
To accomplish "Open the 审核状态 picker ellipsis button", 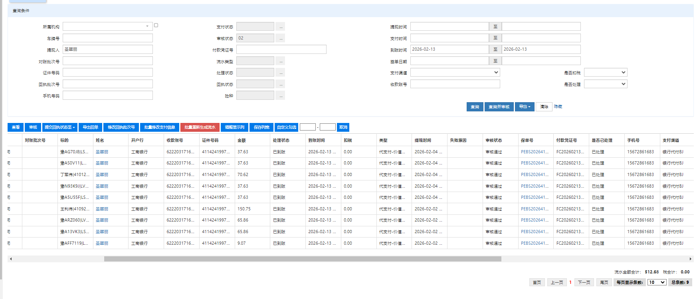I will click(281, 38).
